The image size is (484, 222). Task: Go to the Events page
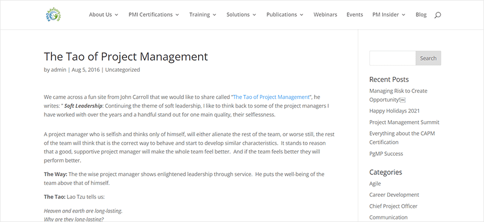point(355,15)
